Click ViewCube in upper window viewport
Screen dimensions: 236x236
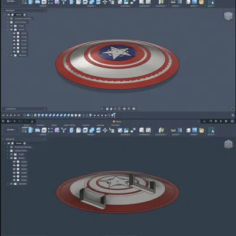228,16
